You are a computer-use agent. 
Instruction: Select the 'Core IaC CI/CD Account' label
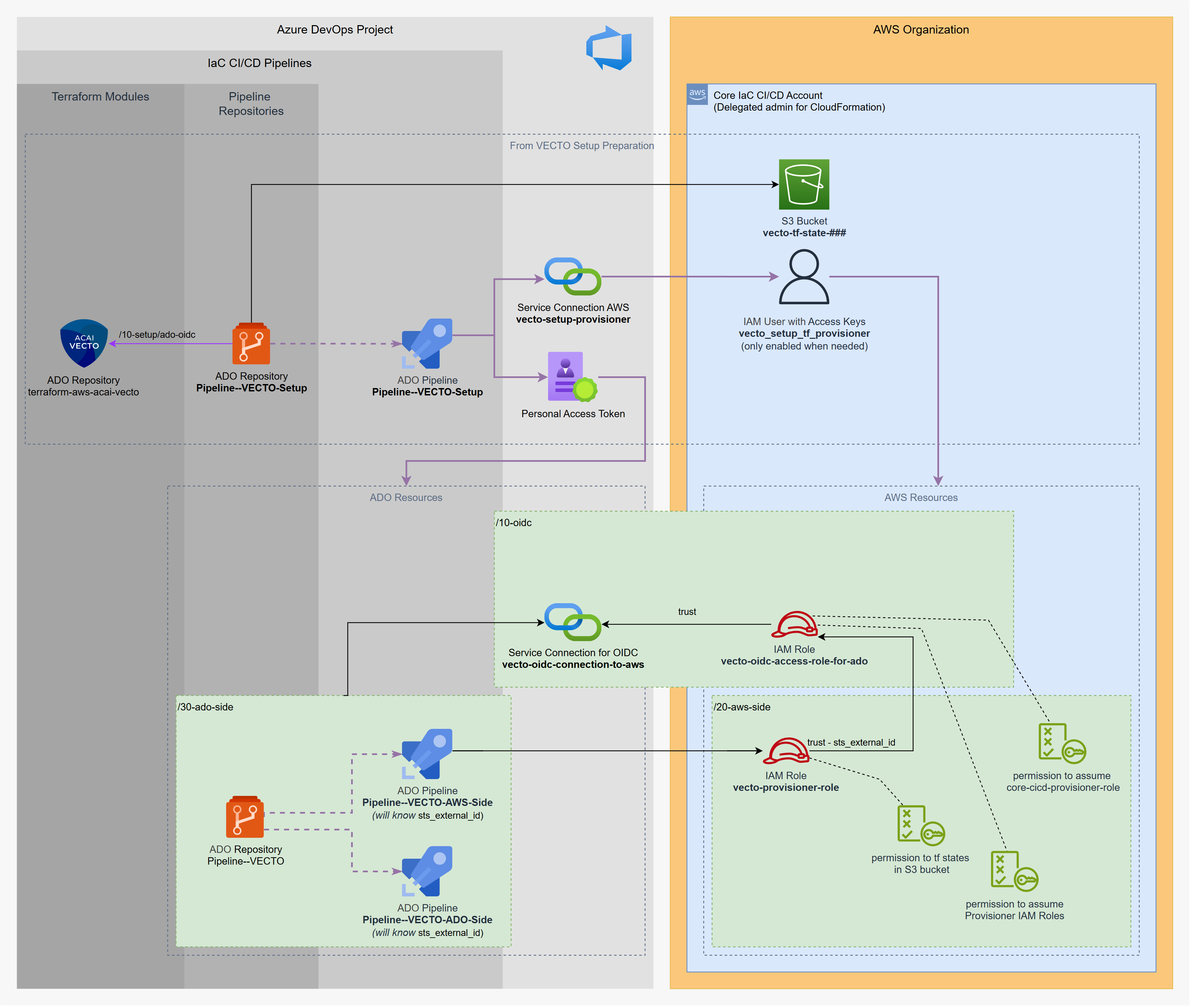[x=768, y=95]
